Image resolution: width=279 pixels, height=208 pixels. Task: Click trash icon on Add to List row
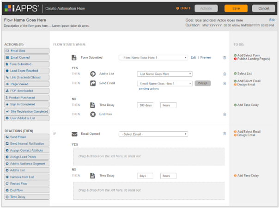coord(224,74)
